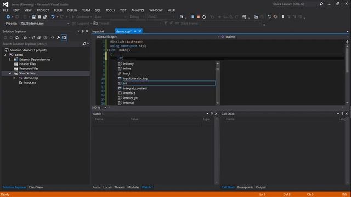Expand External Dependencies folder
The width and height of the screenshot is (351, 197).
[10, 60]
